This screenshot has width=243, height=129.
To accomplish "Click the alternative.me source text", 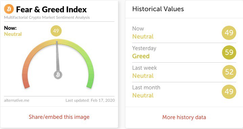I will (17, 101).
